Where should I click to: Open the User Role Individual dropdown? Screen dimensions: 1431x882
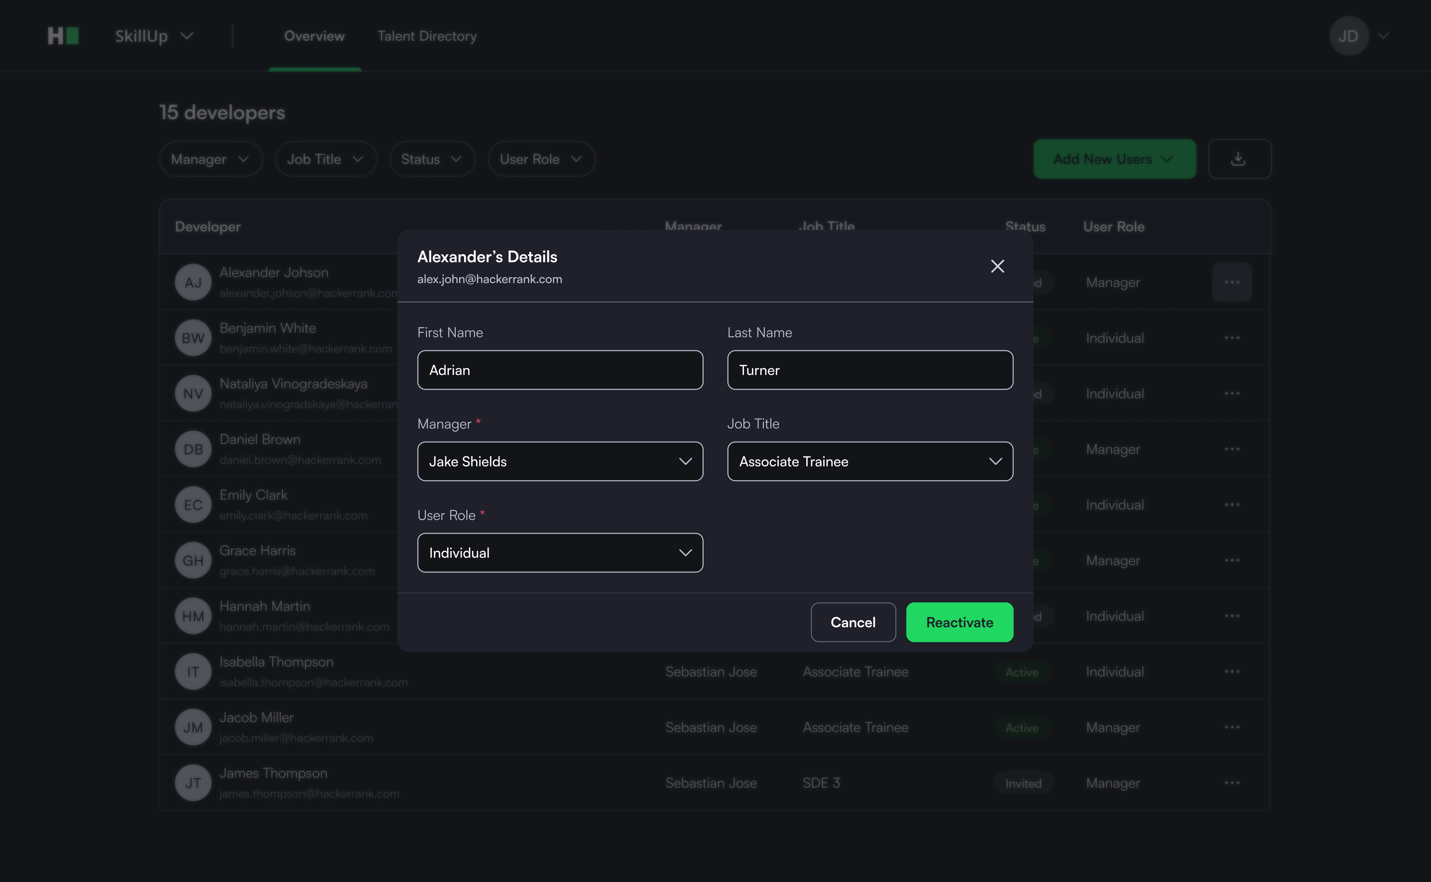[x=560, y=553]
